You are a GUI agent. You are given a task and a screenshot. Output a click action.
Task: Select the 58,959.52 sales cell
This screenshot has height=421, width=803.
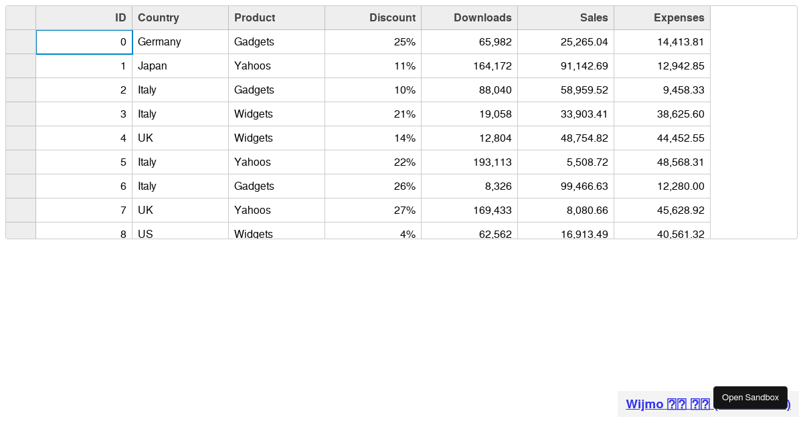click(565, 90)
